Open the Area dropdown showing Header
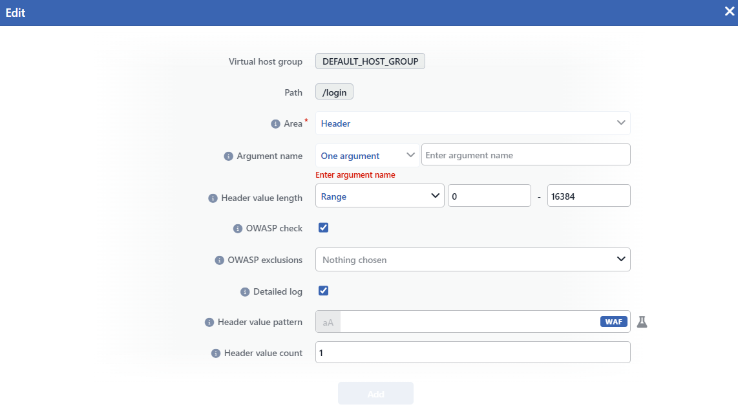 tap(472, 123)
